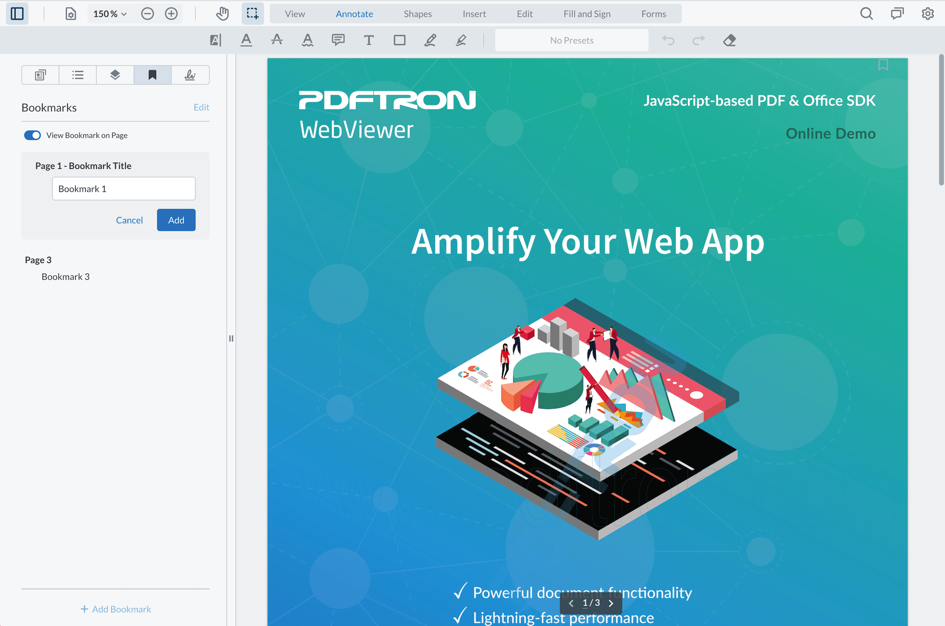The image size is (945, 626).
Task: Go to next page arrow
Action: [611, 603]
